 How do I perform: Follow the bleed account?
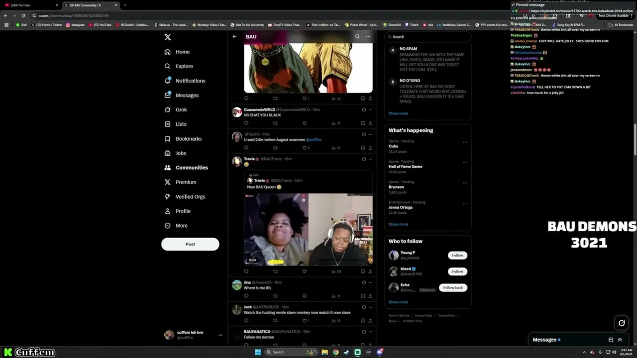tap(457, 271)
